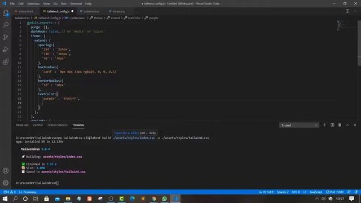Open Task View on taskbar
The image size is (361, 203).
(36, 198)
